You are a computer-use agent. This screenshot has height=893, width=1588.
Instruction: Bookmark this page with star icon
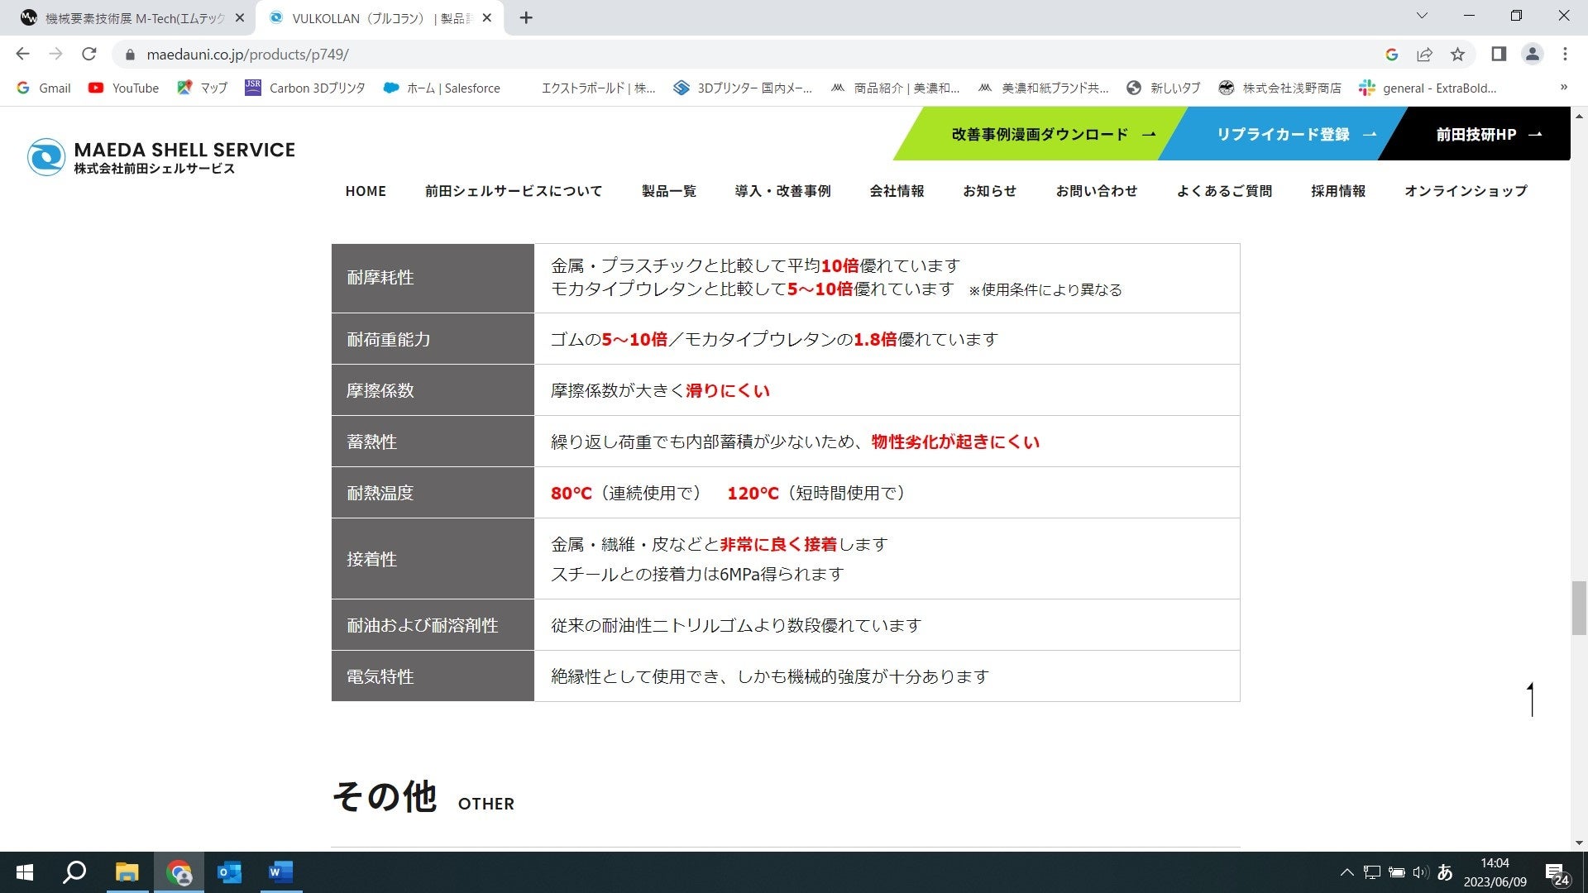click(x=1457, y=55)
